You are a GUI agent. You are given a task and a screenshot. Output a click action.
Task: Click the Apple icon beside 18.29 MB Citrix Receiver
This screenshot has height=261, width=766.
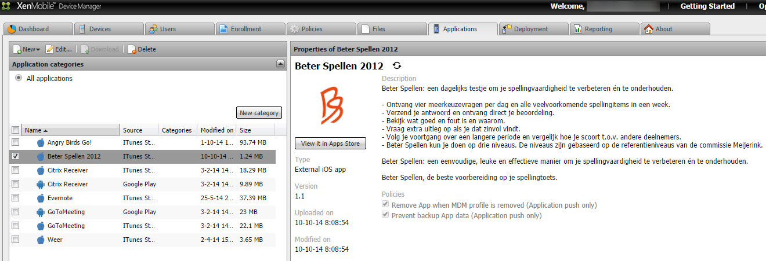point(40,170)
